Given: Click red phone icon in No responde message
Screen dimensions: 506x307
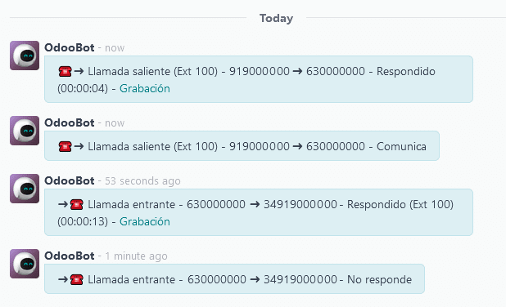Looking at the screenshot, I should tap(76, 279).
